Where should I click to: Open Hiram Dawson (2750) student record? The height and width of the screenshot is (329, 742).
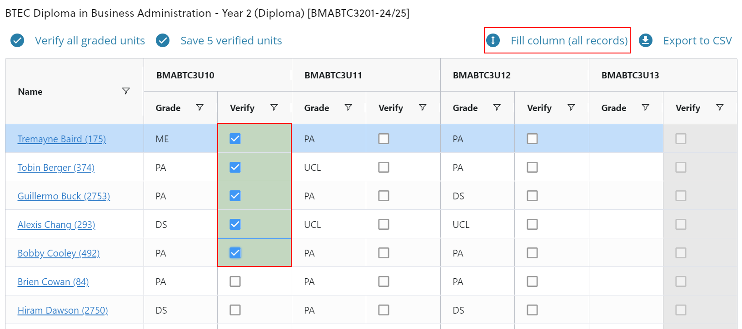[x=63, y=310]
